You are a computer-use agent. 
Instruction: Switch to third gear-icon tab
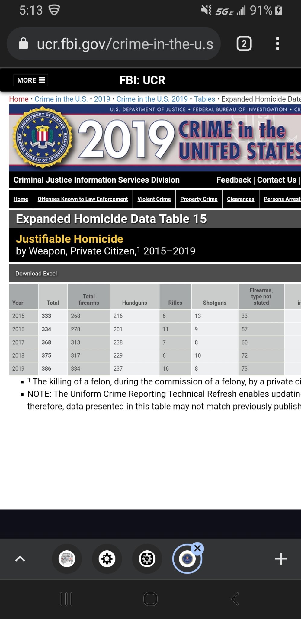pyautogui.click(x=147, y=559)
